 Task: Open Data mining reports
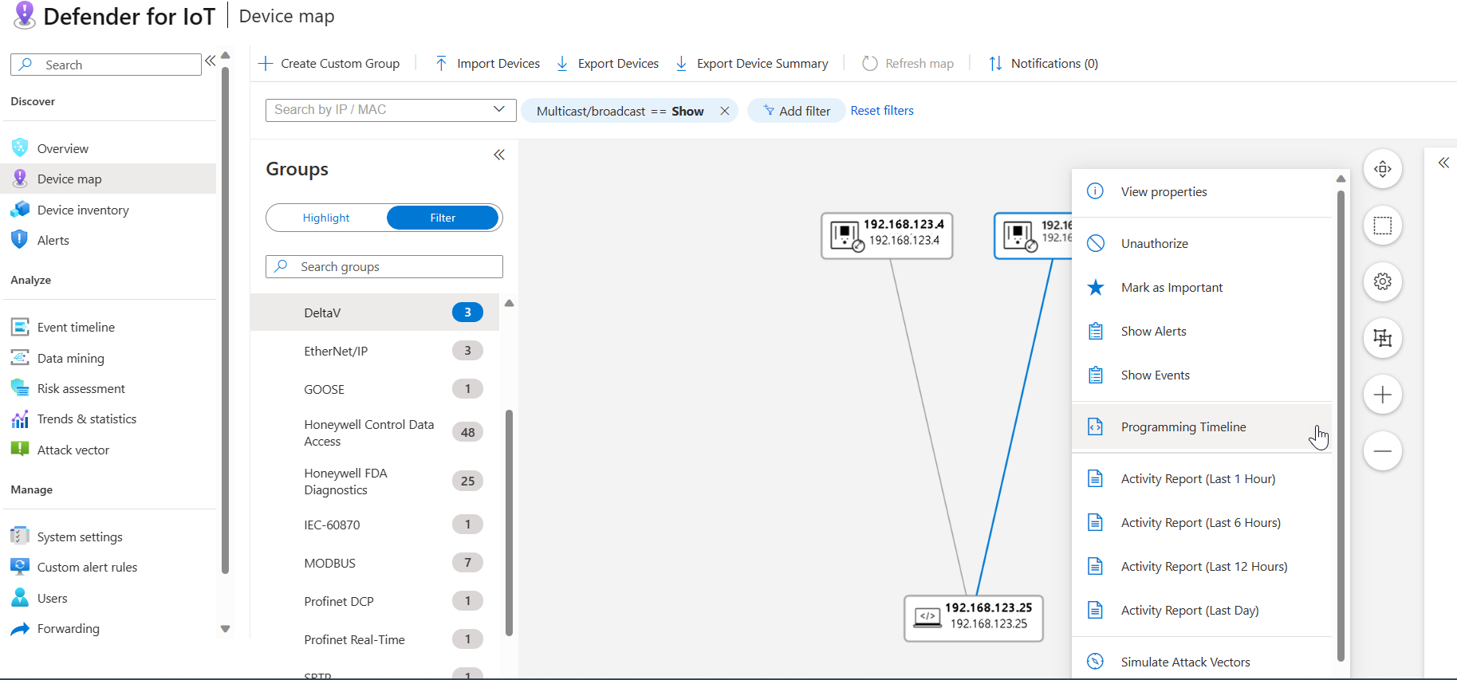70,358
